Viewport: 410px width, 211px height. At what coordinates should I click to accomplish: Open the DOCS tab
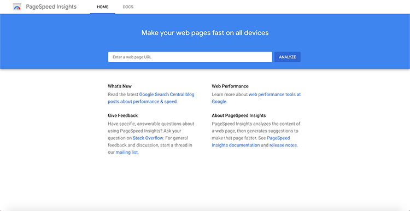click(128, 7)
